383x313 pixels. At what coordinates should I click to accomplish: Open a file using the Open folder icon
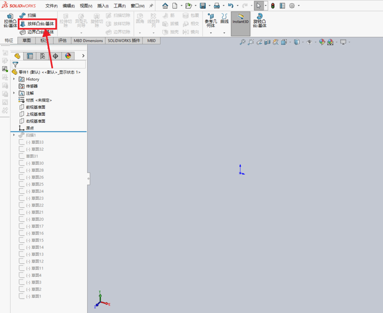[189, 6]
